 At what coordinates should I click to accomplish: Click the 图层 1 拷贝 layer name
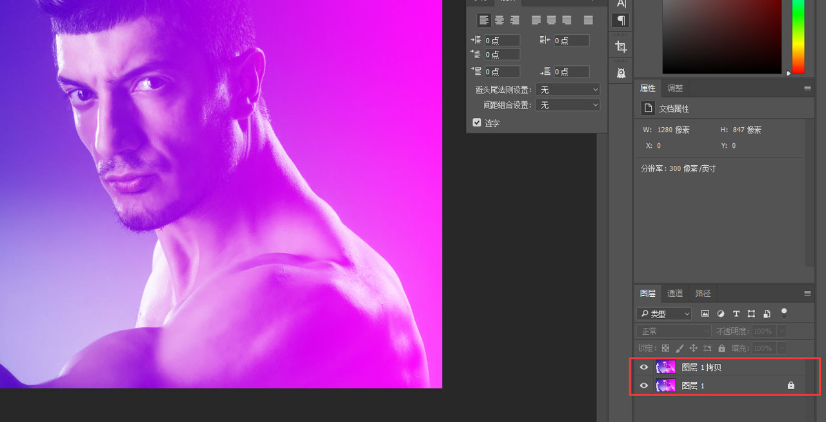pyautogui.click(x=701, y=368)
